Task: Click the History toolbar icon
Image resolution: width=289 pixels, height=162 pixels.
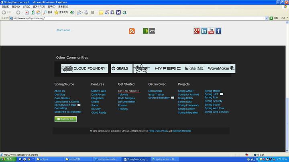Action: (x=72, y=12)
